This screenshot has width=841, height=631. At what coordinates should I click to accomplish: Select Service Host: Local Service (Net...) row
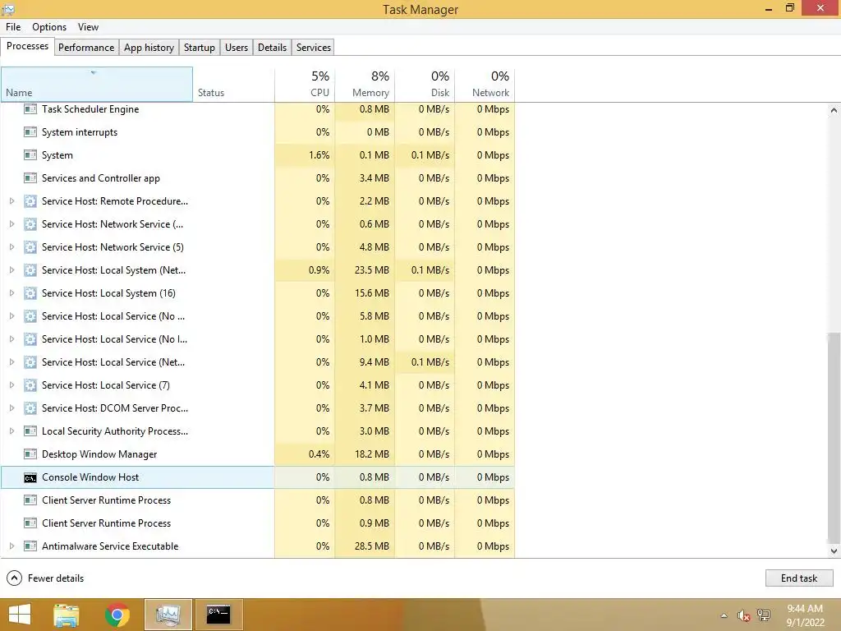pos(257,362)
